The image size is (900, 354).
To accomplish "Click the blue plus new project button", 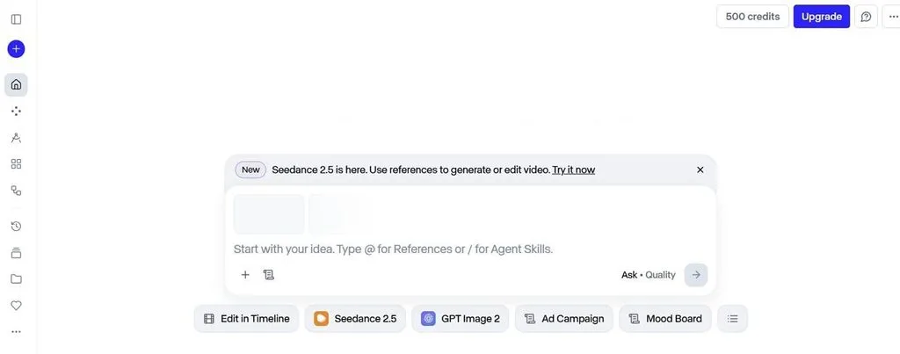I will [x=16, y=49].
